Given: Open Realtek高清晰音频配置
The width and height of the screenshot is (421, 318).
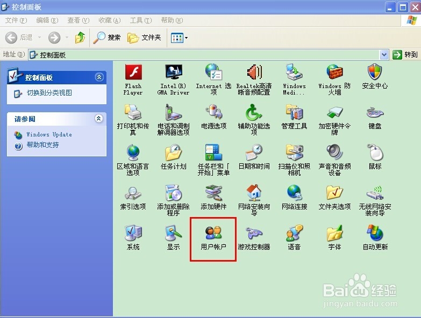Looking at the screenshot, I should (x=254, y=79).
